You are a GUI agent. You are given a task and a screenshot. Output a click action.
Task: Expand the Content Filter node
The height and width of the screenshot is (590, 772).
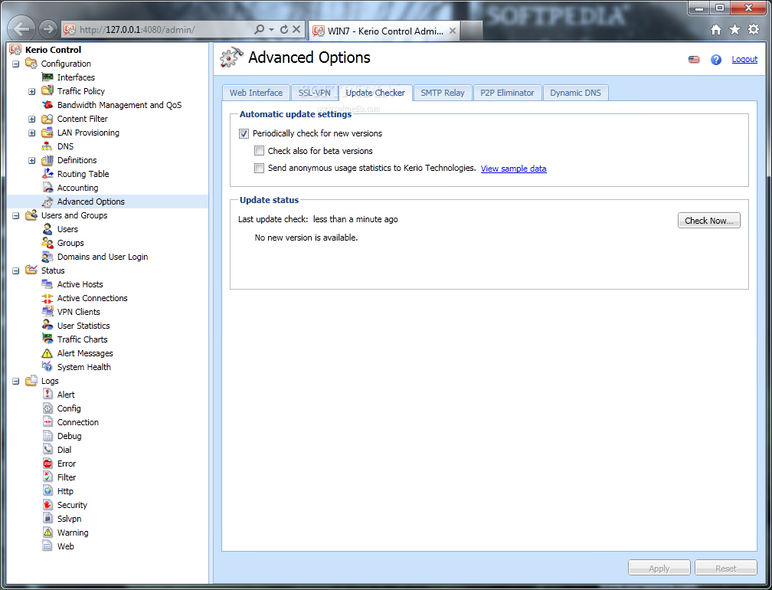coord(31,120)
